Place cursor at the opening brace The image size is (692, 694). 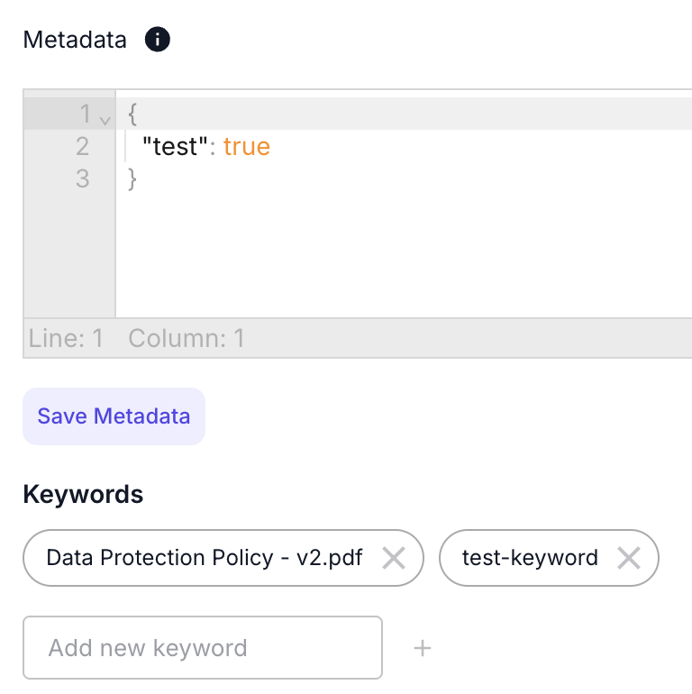click(x=132, y=114)
